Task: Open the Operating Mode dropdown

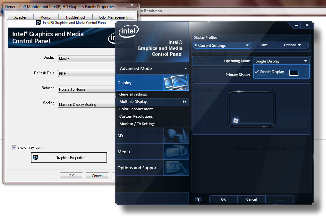Action: [281, 61]
